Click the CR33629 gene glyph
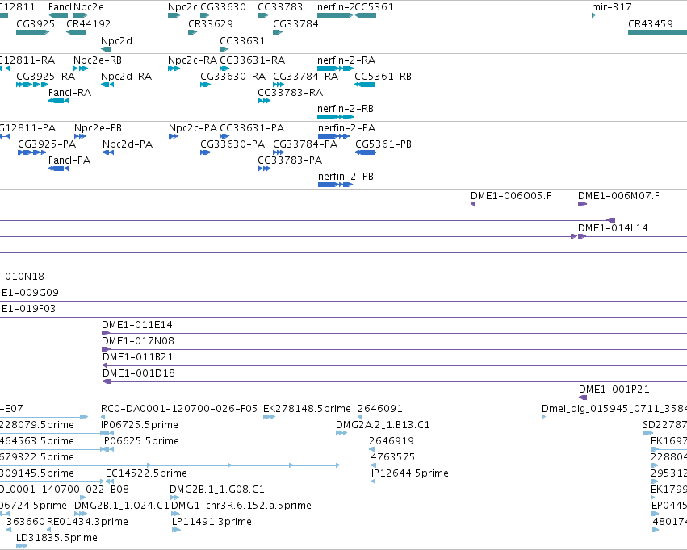Viewport: 687px width, 550px height. point(193,32)
